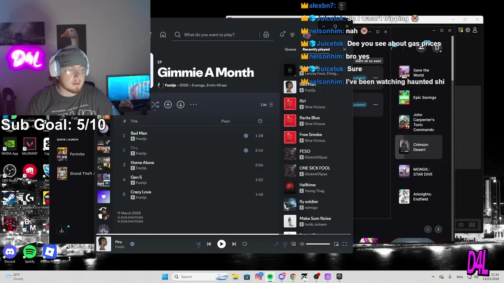The height and width of the screenshot is (283, 504).
Task: Open Epic launcher downloads icon
Action: pyautogui.click(x=61, y=230)
